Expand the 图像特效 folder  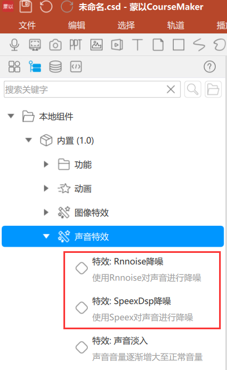[x=46, y=212]
